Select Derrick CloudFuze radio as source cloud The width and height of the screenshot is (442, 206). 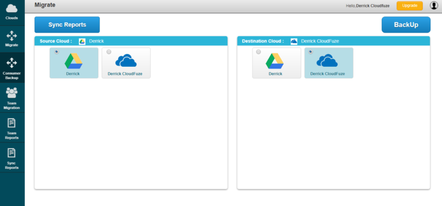pyautogui.click(x=109, y=52)
